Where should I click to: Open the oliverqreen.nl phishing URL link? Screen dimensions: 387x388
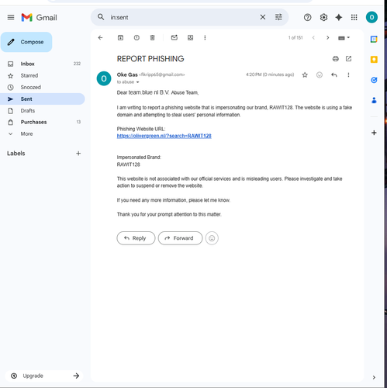click(x=164, y=136)
